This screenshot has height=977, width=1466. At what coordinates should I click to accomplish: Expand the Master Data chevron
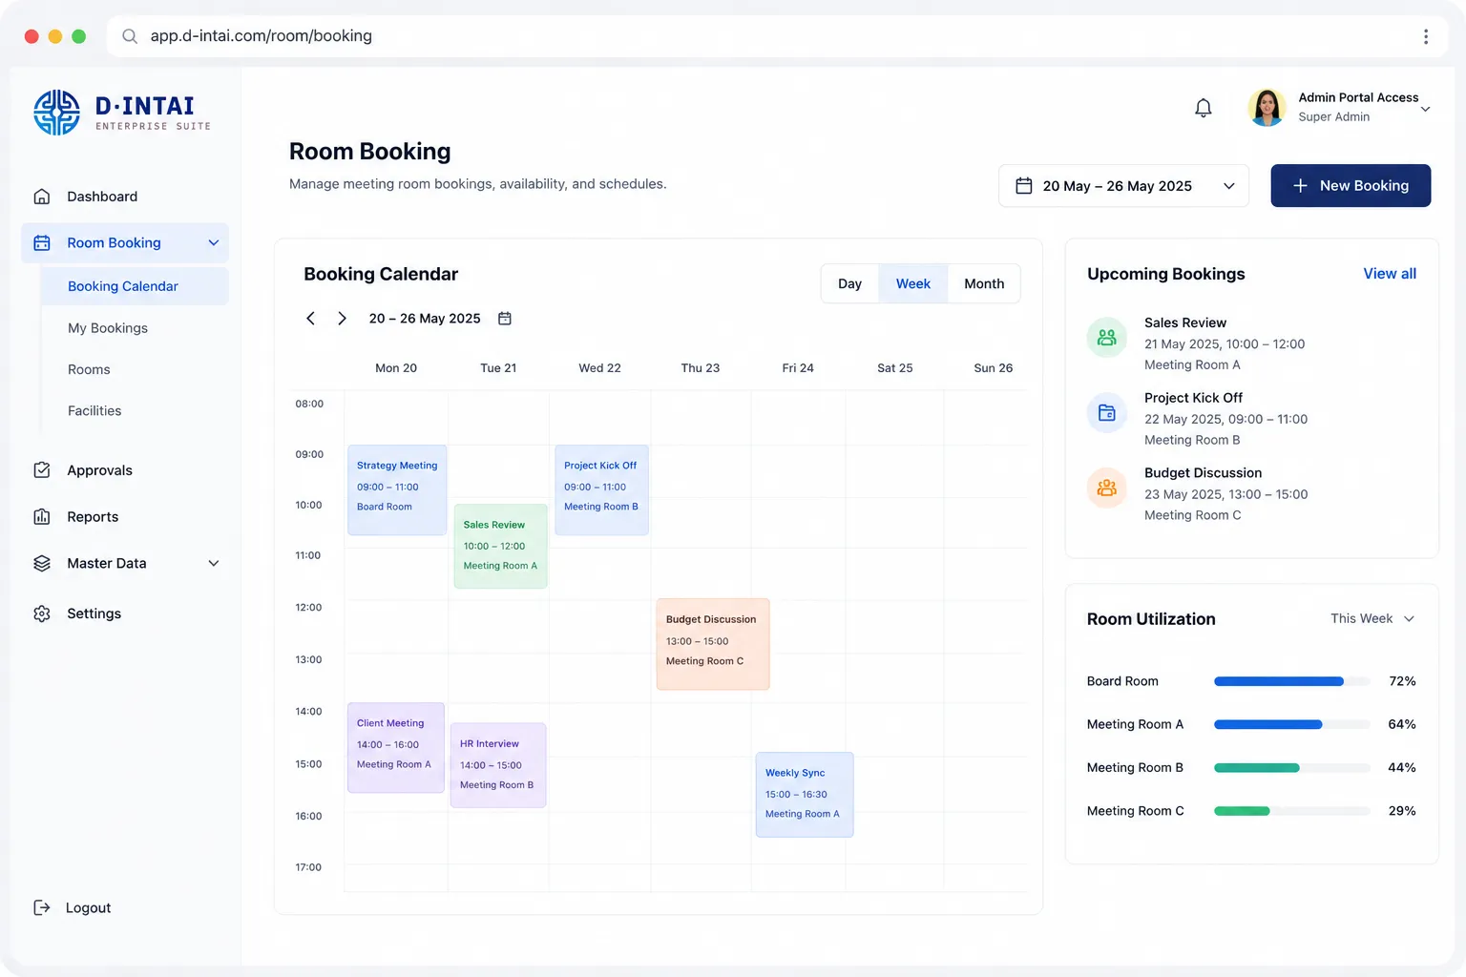coord(214,564)
